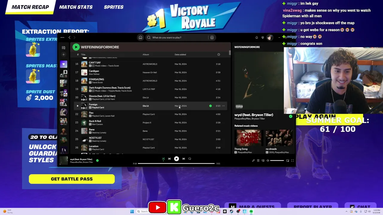The image size is (383, 215).
Task: Switch to MATCH STATS tab in Fortnite
Action: (x=76, y=7)
